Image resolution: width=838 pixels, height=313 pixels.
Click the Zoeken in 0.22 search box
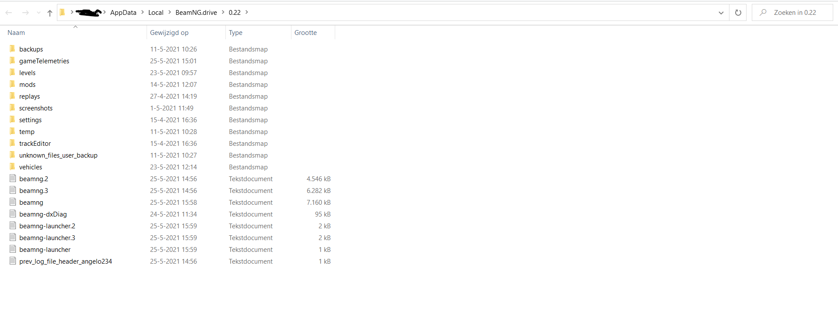(x=792, y=13)
